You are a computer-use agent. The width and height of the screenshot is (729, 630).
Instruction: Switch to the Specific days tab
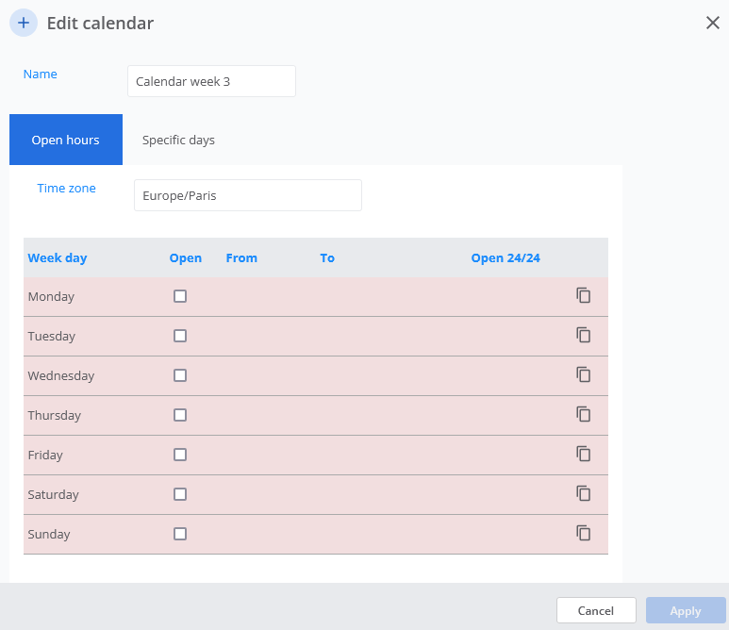click(x=178, y=140)
